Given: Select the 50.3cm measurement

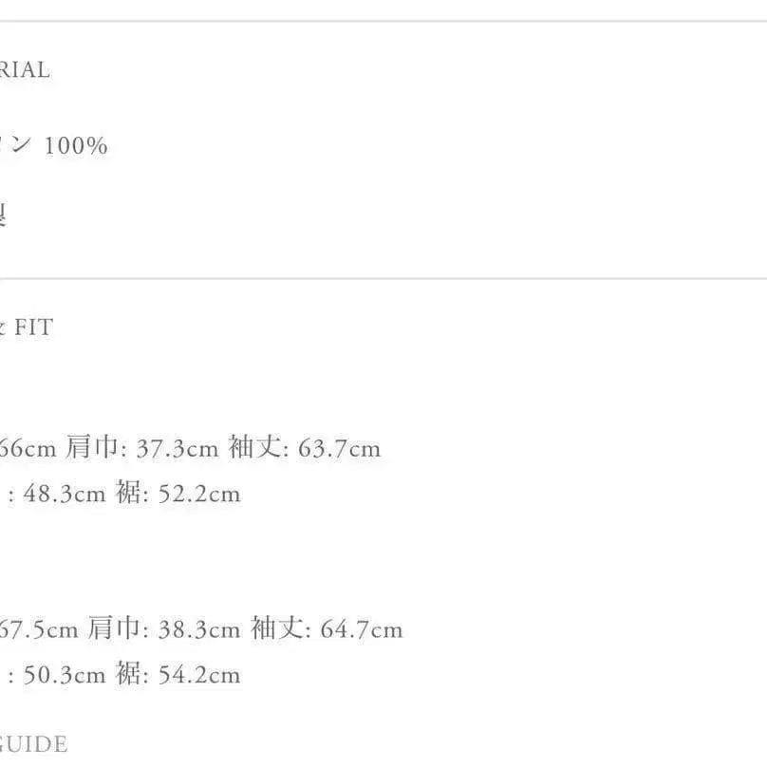Looking at the screenshot, I should [x=65, y=675].
